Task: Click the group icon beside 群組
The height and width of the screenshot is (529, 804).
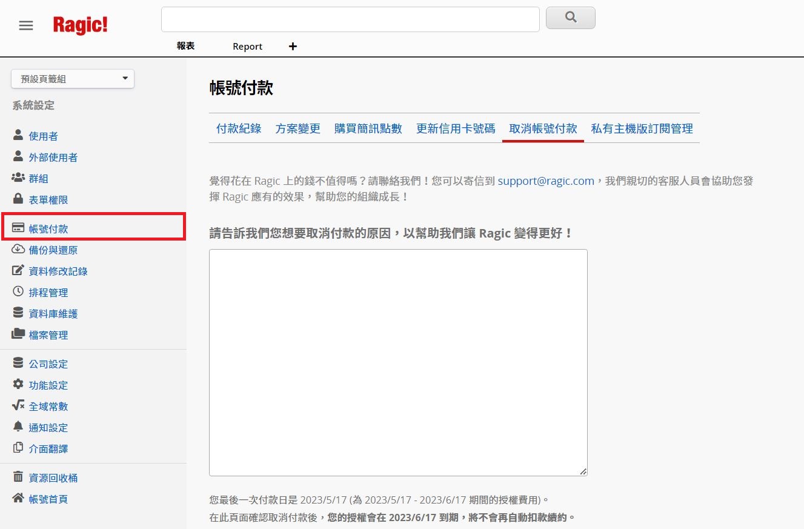Action: coord(18,178)
